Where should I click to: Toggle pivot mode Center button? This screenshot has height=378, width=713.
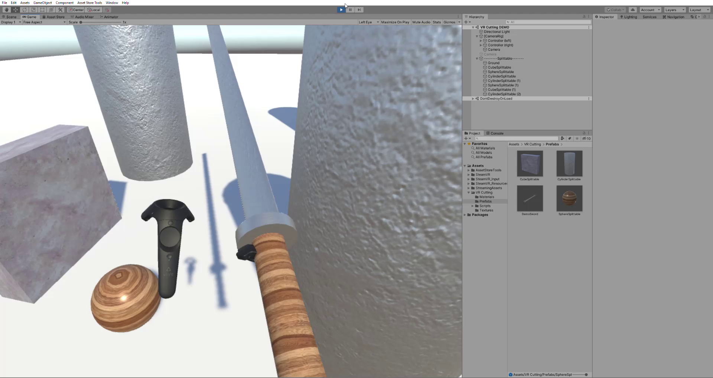pos(76,10)
